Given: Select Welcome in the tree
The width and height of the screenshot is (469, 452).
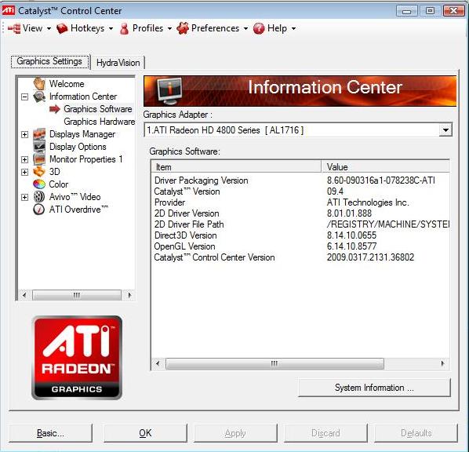Looking at the screenshot, I should 67,84.
